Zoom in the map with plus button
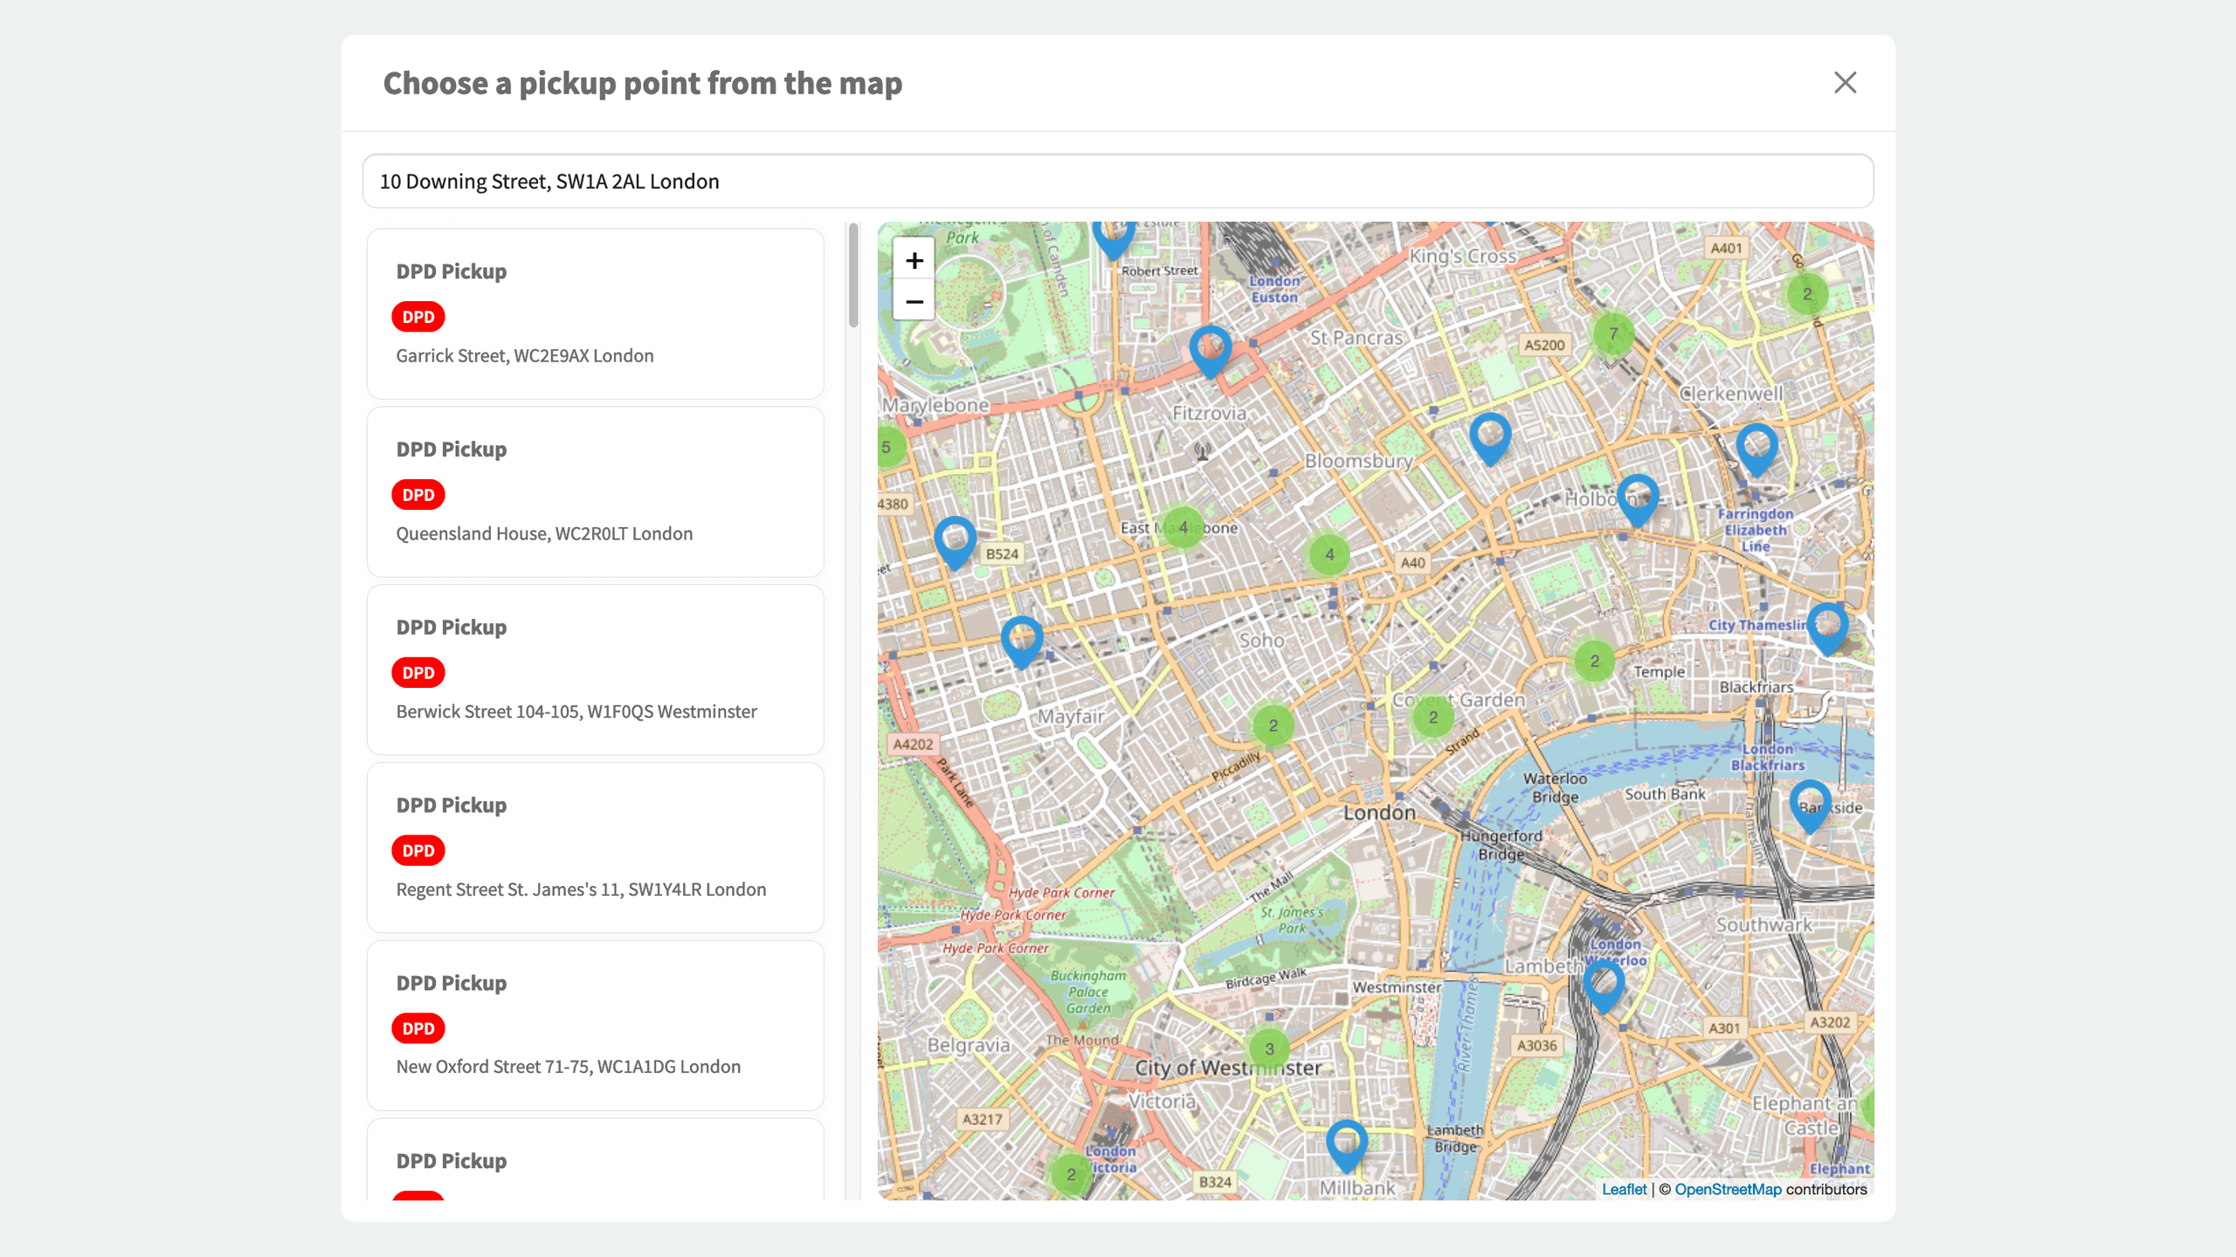The height and width of the screenshot is (1257, 2236). click(914, 260)
